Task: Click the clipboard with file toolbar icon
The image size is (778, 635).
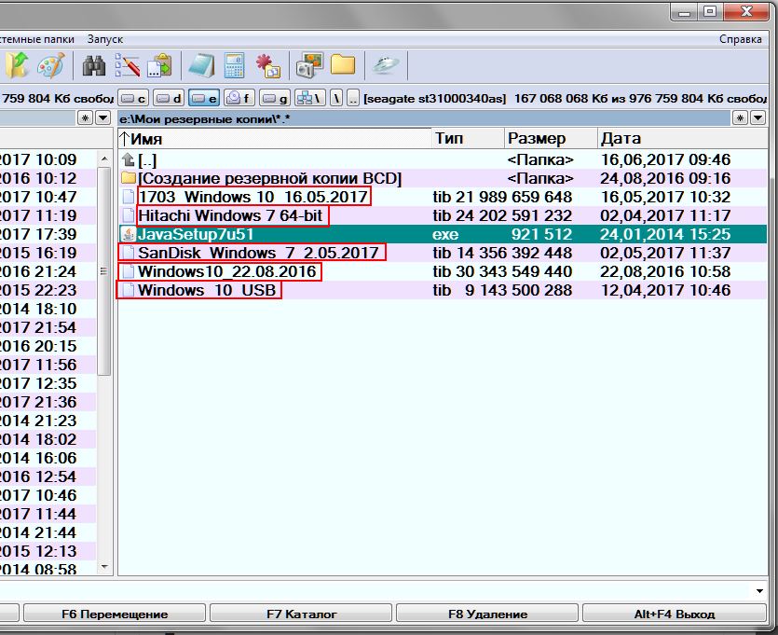Action: click(159, 65)
